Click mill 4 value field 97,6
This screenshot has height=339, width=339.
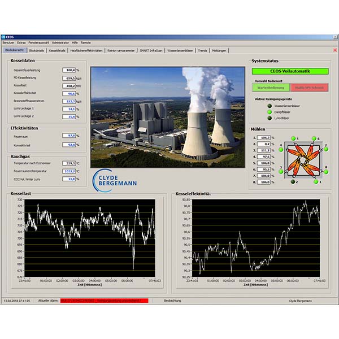[264, 157]
